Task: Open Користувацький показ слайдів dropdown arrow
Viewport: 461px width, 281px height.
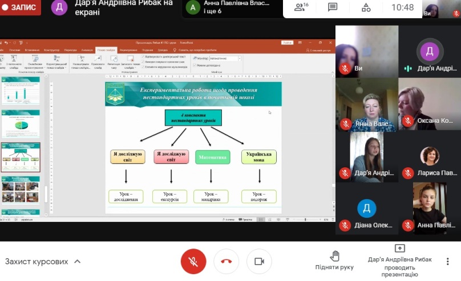Action: tap(66, 68)
